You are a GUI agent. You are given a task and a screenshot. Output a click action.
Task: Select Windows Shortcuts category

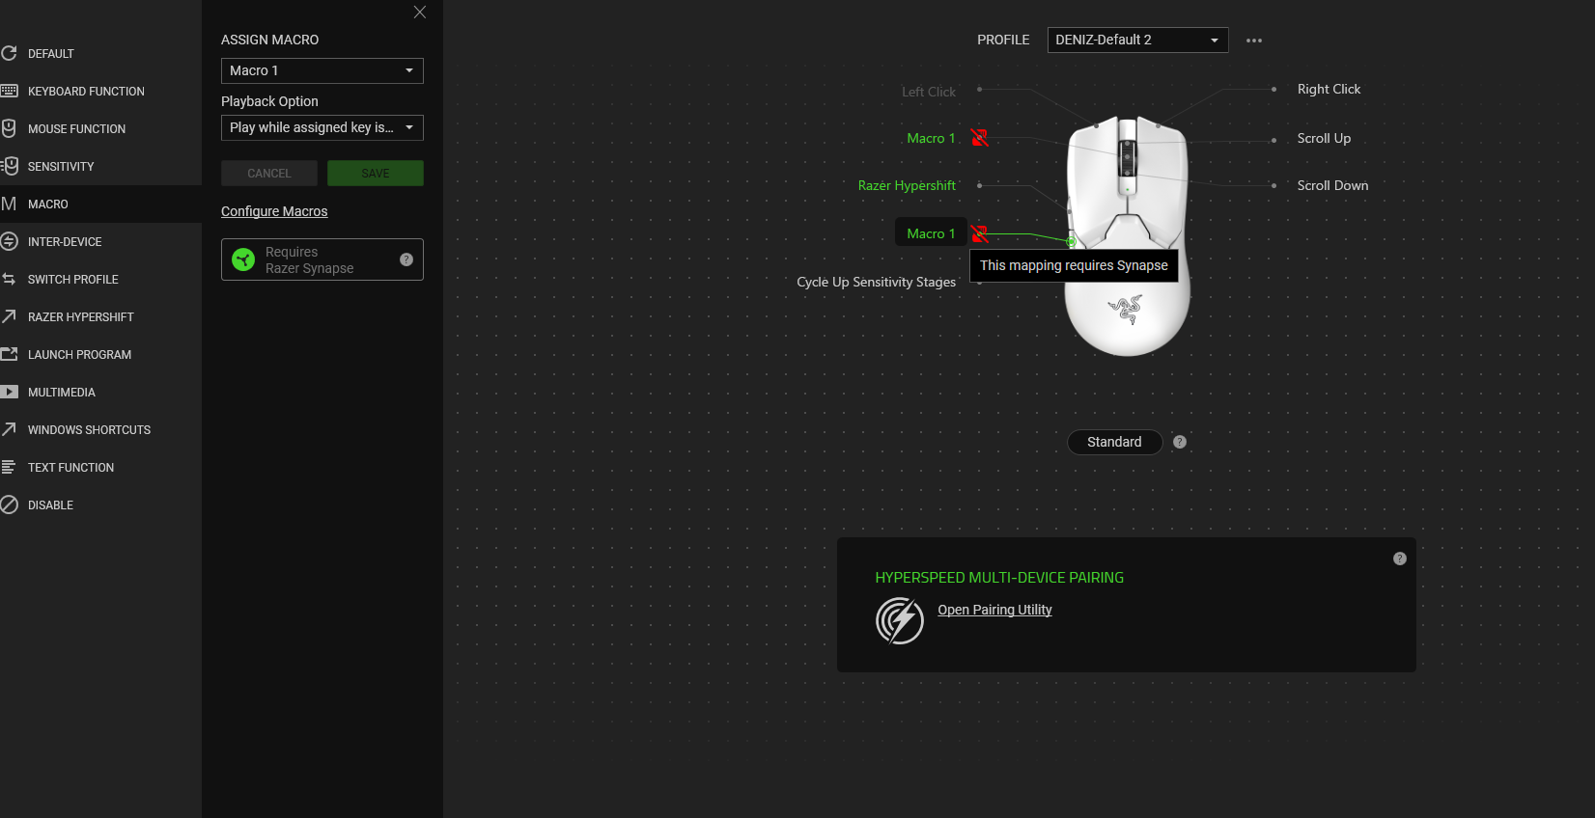tap(100, 429)
